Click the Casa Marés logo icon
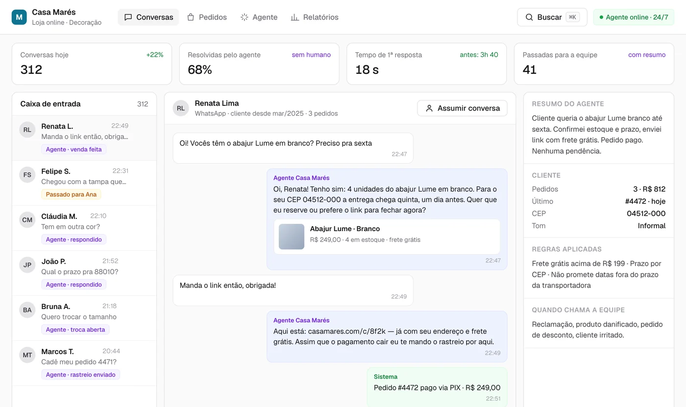686x407 pixels. (x=19, y=17)
